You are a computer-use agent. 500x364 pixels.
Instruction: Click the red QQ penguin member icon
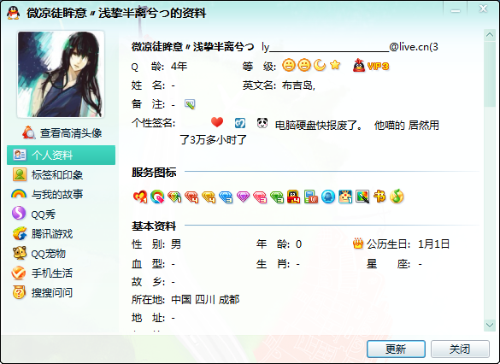coord(294,197)
